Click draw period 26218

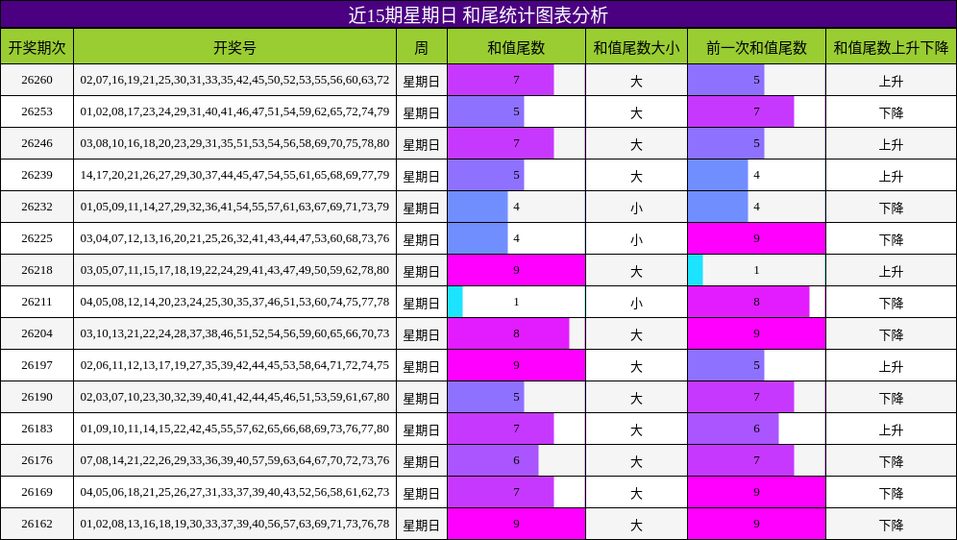click(x=37, y=270)
